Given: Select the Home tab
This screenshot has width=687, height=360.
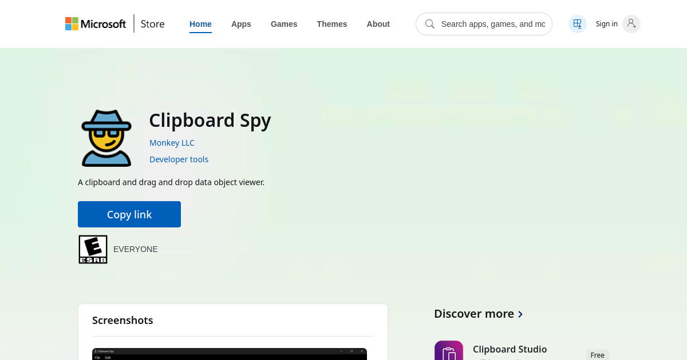Looking at the screenshot, I should [200, 24].
